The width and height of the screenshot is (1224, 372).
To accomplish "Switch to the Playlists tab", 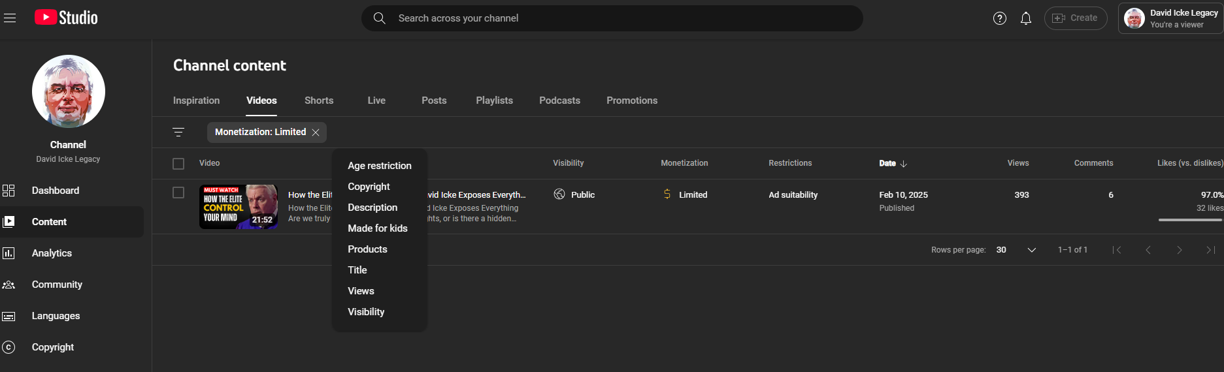I will (x=494, y=101).
